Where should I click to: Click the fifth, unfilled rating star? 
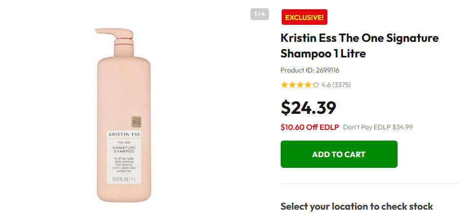click(x=316, y=85)
